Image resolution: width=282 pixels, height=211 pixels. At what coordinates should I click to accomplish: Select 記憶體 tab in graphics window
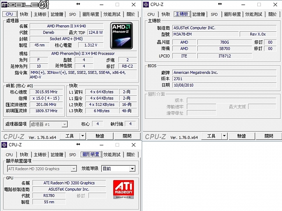pyautogui.click(x=57, y=154)
